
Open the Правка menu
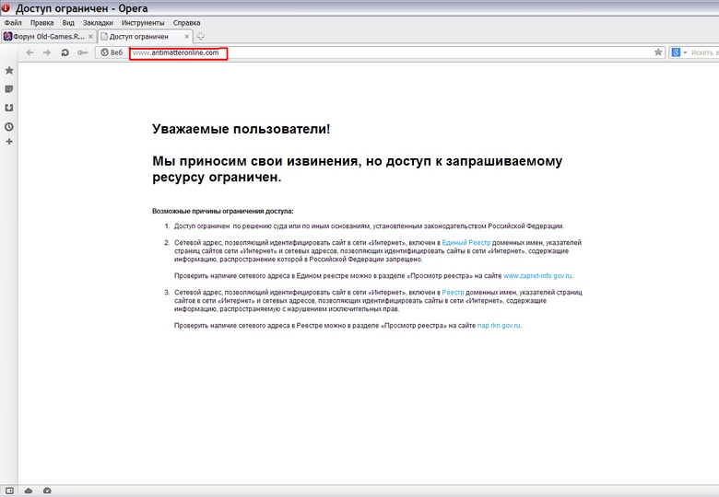click(41, 23)
